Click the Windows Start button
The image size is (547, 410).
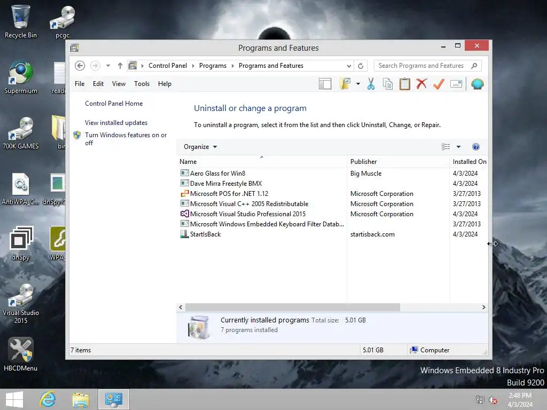14,399
